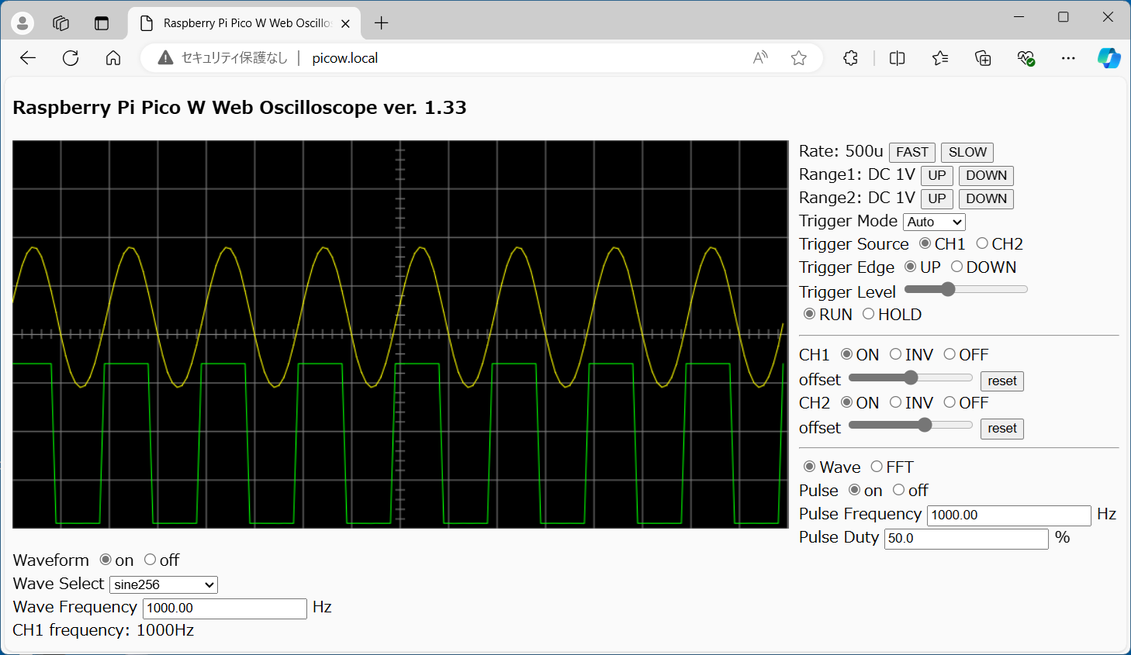Open the Extensions puzzle icon
This screenshot has height=655, width=1131.
(851, 58)
